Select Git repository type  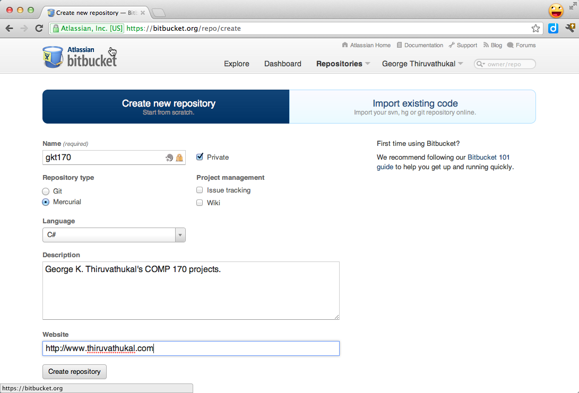pyautogui.click(x=46, y=191)
